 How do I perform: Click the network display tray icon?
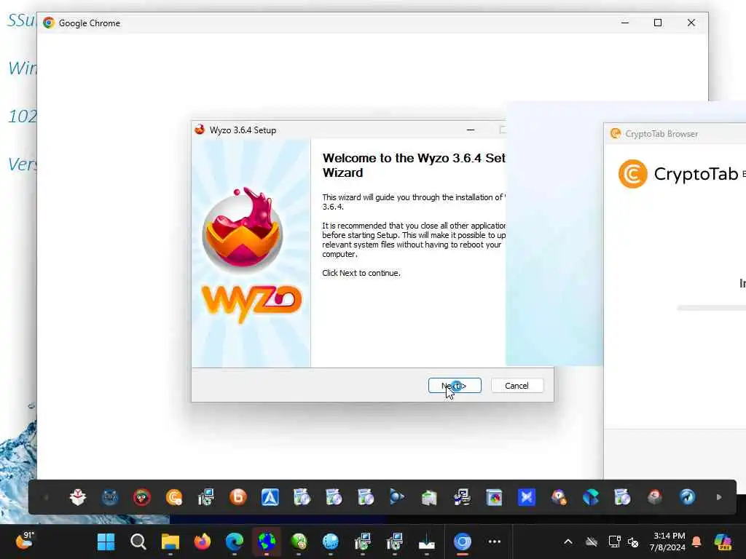point(614,542)
